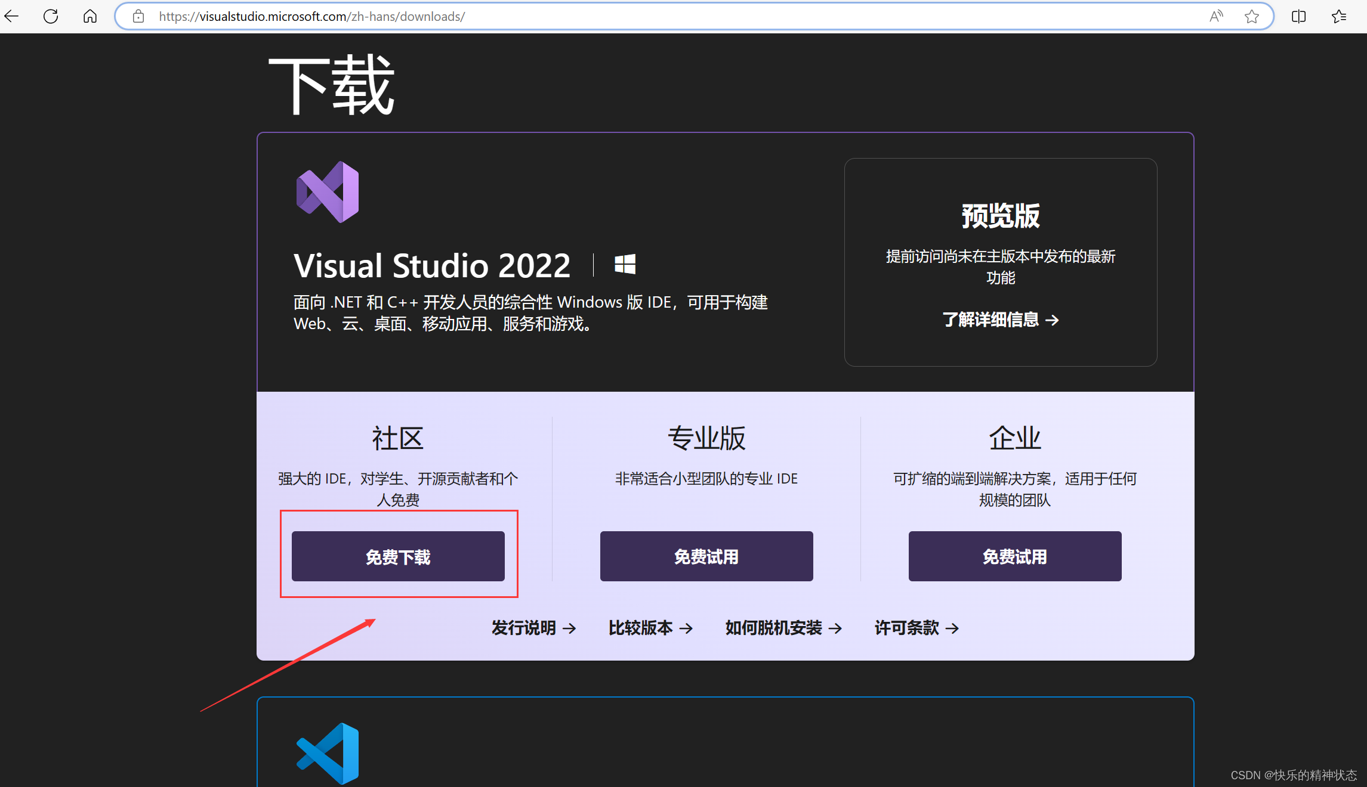Click the Windows platform icon
The width and height of the screenshot is (1367, 787).
pyautogui.click(x=625, y=264)
